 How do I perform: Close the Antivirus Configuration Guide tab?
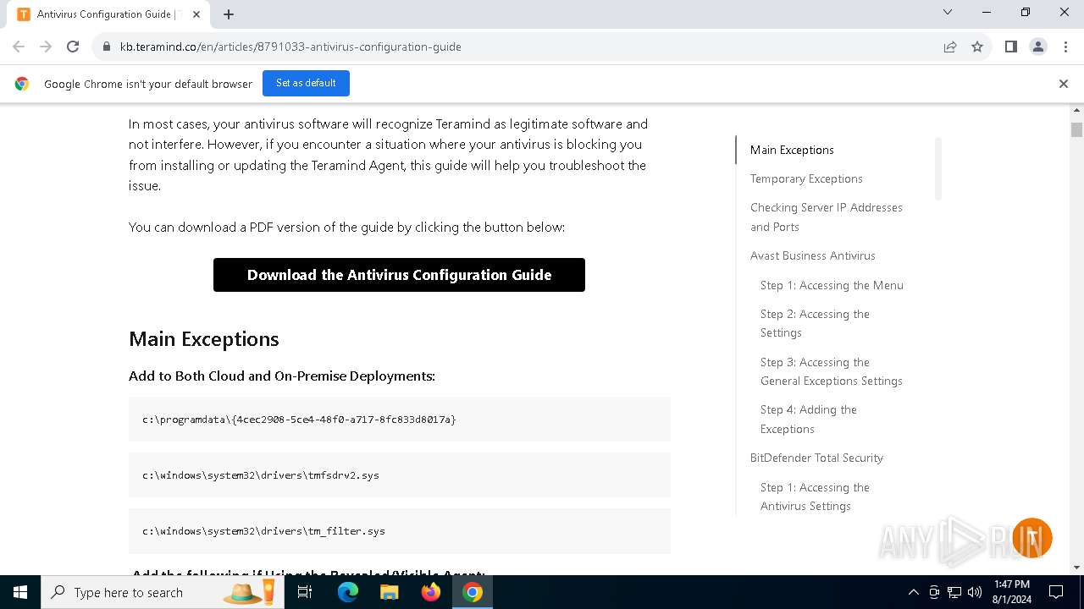pos(196,14)
